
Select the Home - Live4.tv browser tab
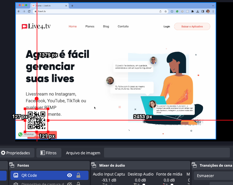50,6
